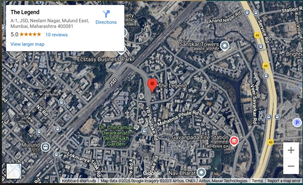The height and width of the screenshot is (185, 303).
Task: Zoom in with the plus button
Action: point(291,150)
